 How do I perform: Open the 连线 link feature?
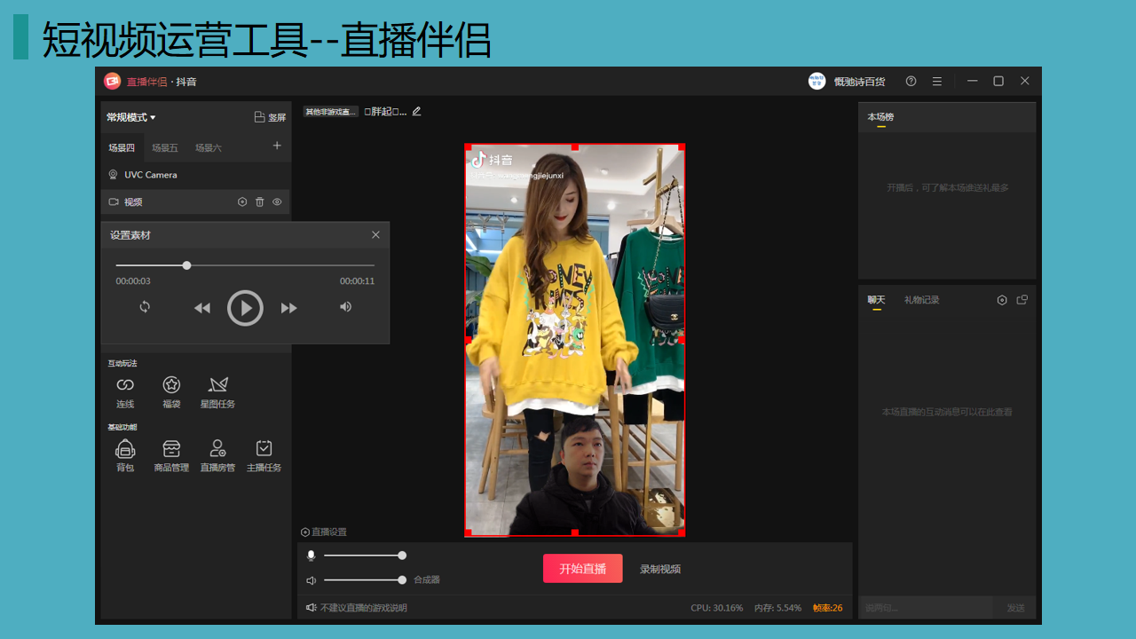(125, 392)
